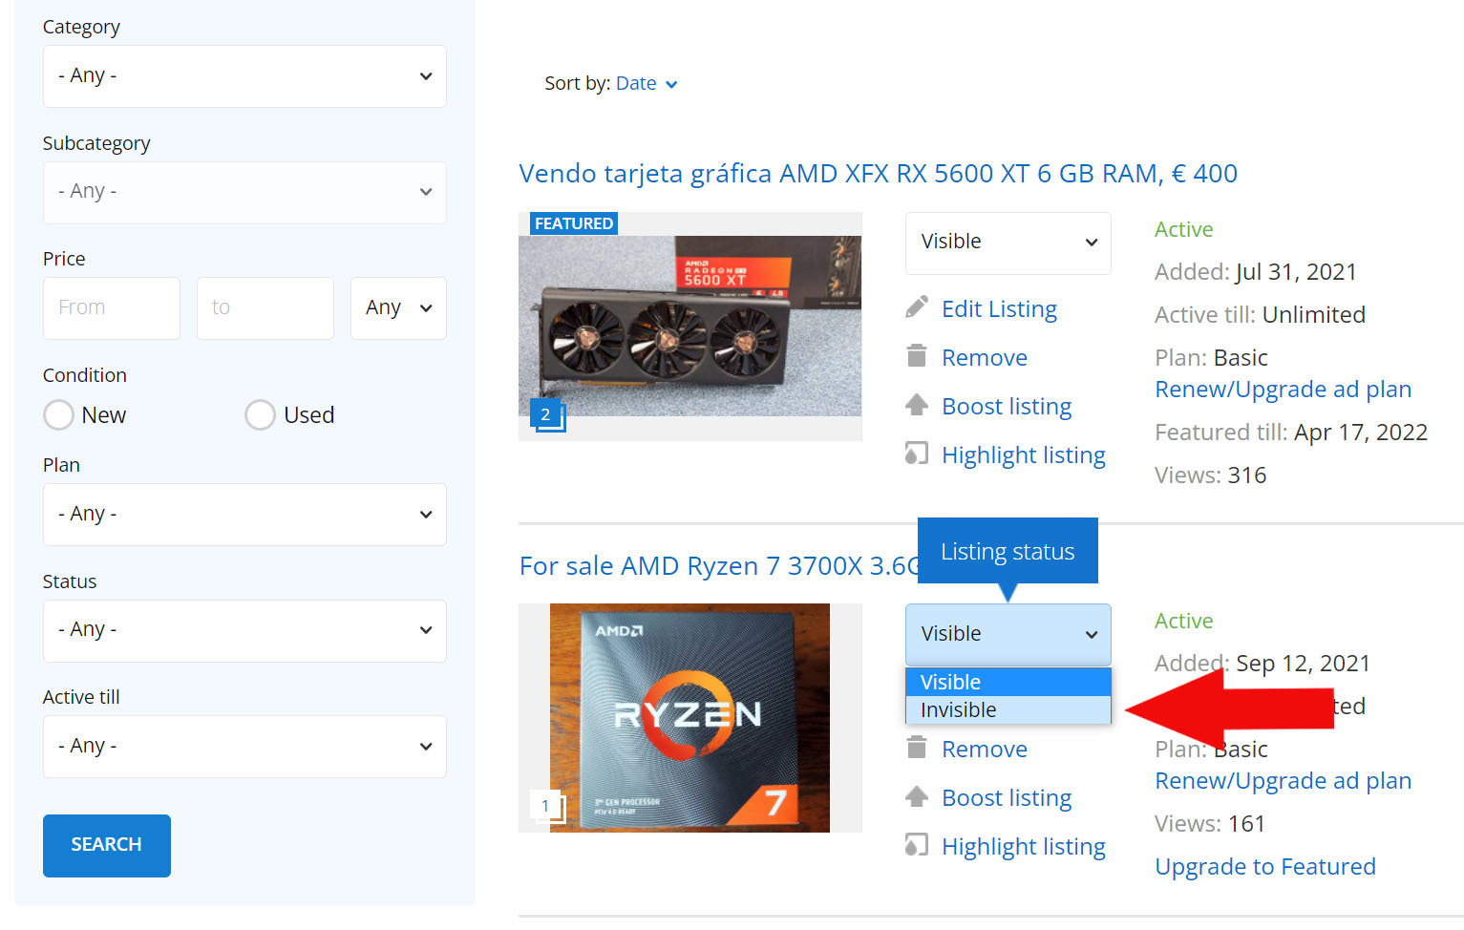
Task: Click boost arrow icon for AMD XFX listing
Action: pyautogui.click(x=917, y=405)
